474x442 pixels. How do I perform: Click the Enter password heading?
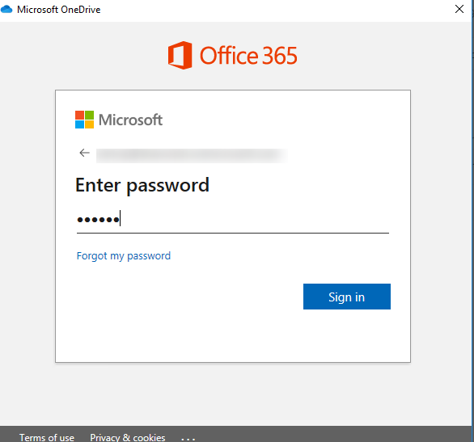pos(142,185)
